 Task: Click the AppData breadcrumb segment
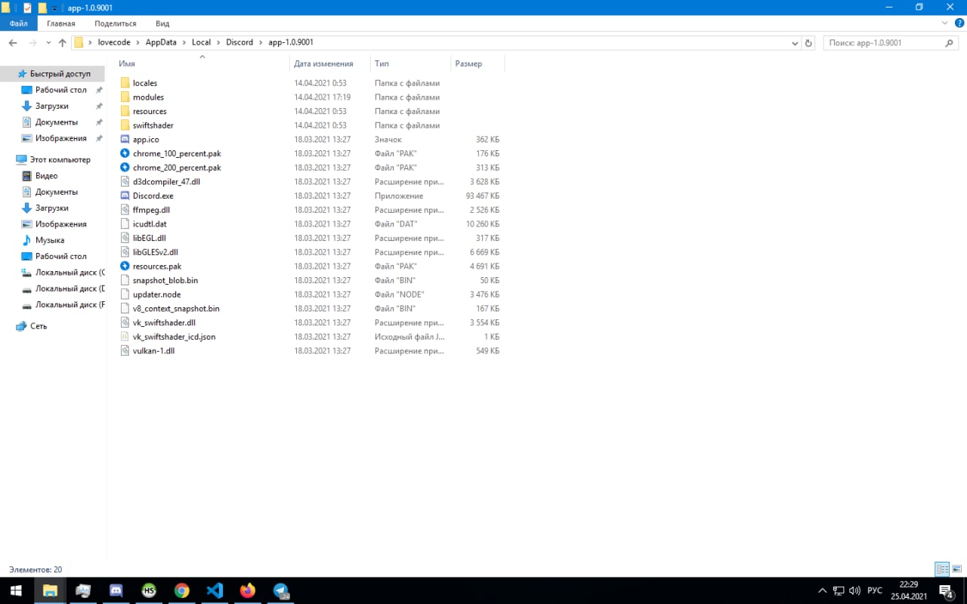coord(161,43)
